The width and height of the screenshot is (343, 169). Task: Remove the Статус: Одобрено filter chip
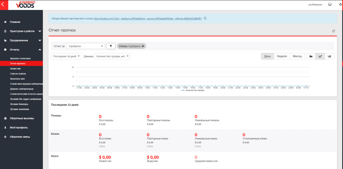pos(143,46)
